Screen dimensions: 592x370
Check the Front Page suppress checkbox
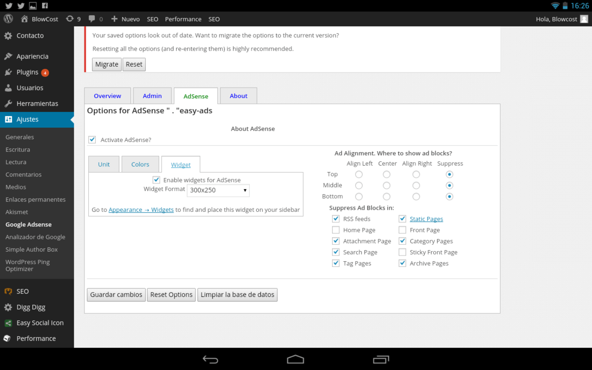(x=403, y=230)
